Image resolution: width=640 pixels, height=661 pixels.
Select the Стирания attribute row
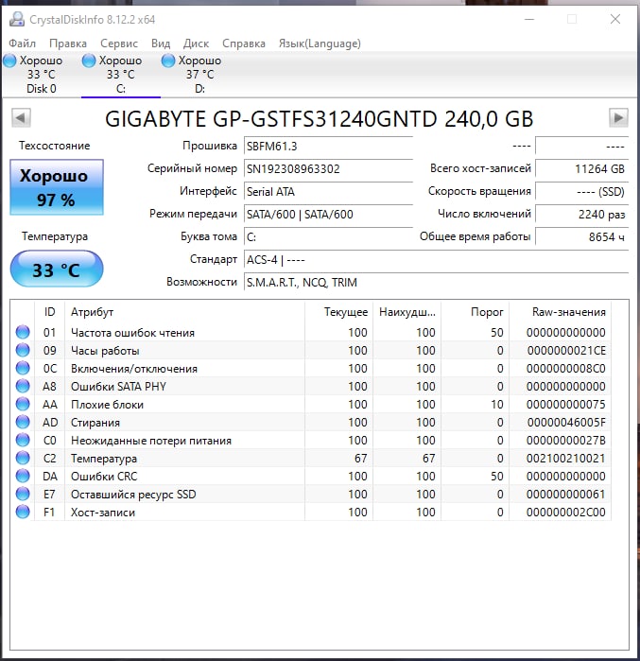point(311,422)
